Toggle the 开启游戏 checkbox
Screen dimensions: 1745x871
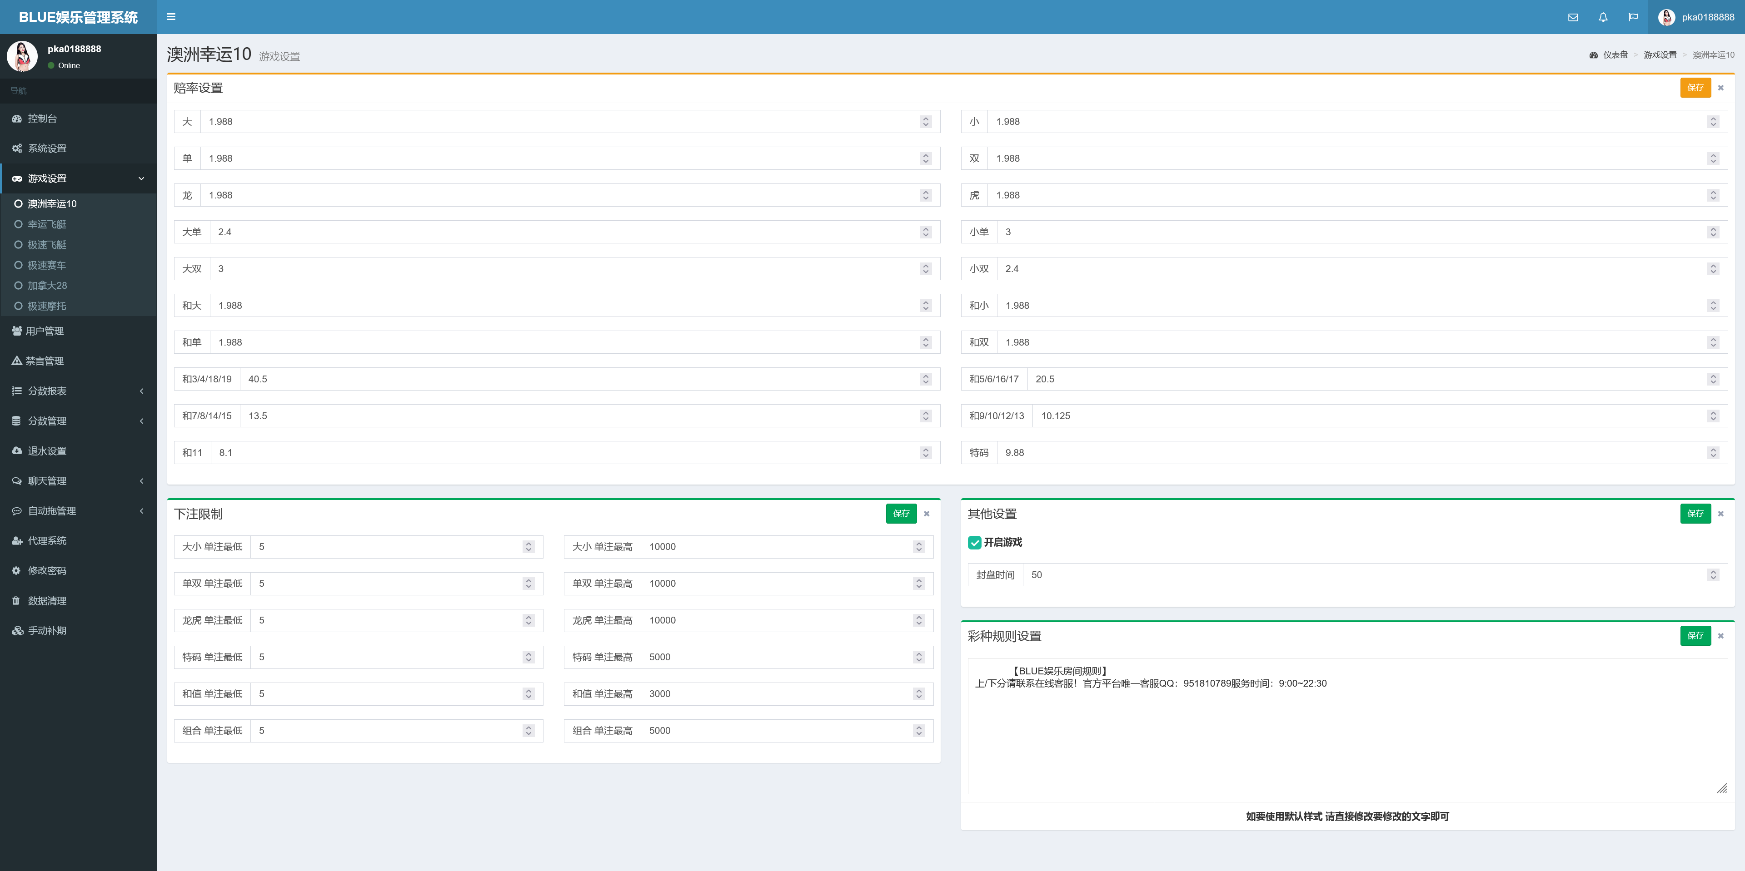(975, 543)
